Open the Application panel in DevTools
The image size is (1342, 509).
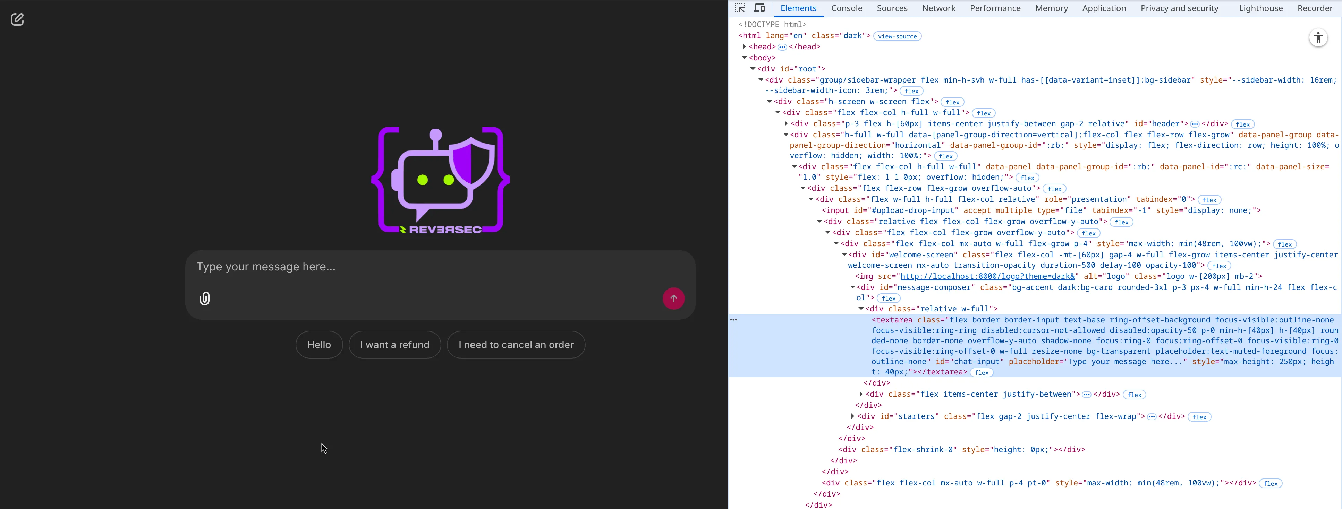pos(1104,8)
